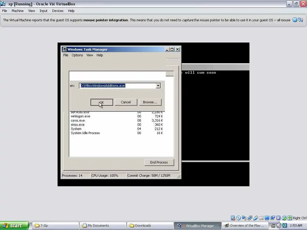The height and width of the screenshot is (230, 307).
Task: Switch to Overview of the Play... taskbar window
Action: (245, 226)
